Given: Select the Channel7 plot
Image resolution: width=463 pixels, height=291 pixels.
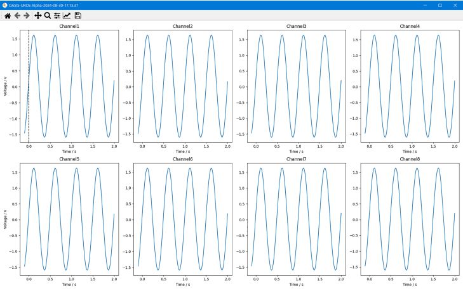Looking at the screenshot, I should click(296, 219).
